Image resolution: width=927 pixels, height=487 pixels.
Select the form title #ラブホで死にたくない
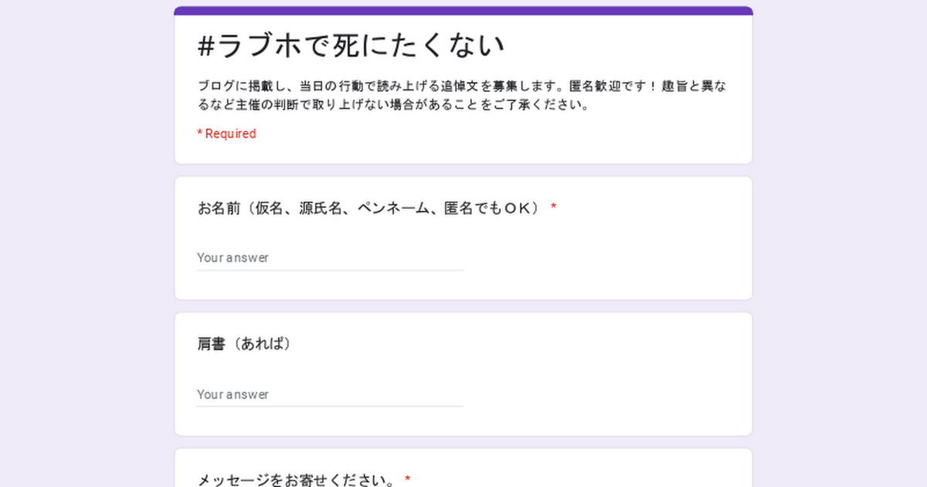pyautogui.click(x=351, y=46)
